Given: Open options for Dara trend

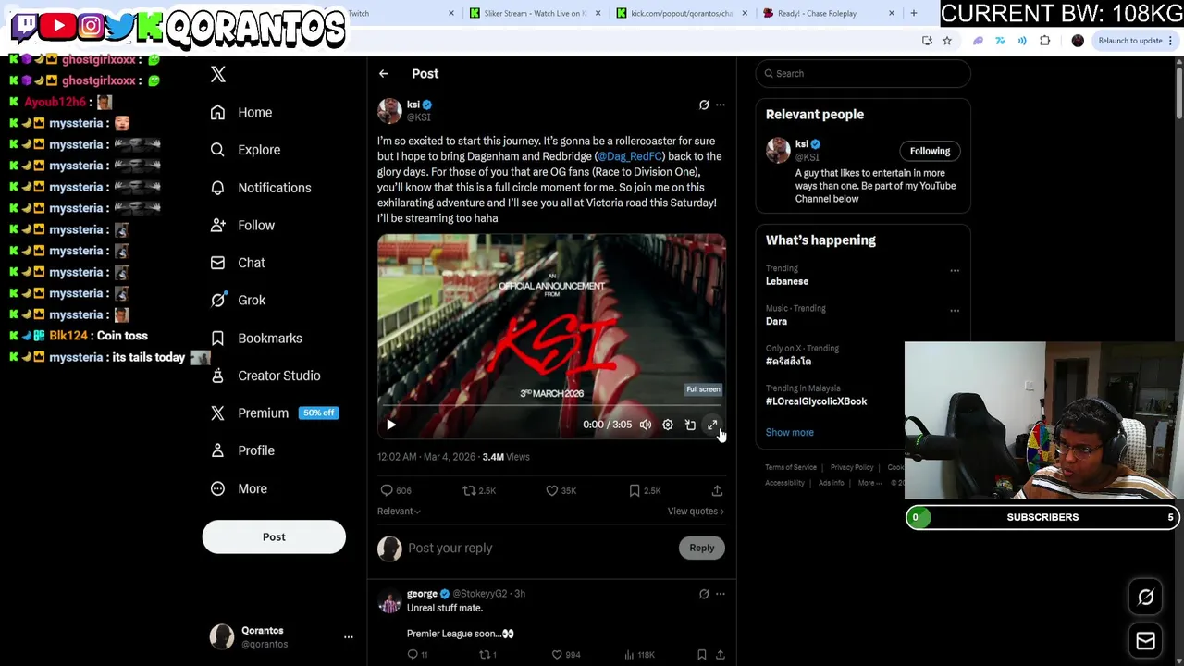Looking at the screenshot, I should pos(955,311).
